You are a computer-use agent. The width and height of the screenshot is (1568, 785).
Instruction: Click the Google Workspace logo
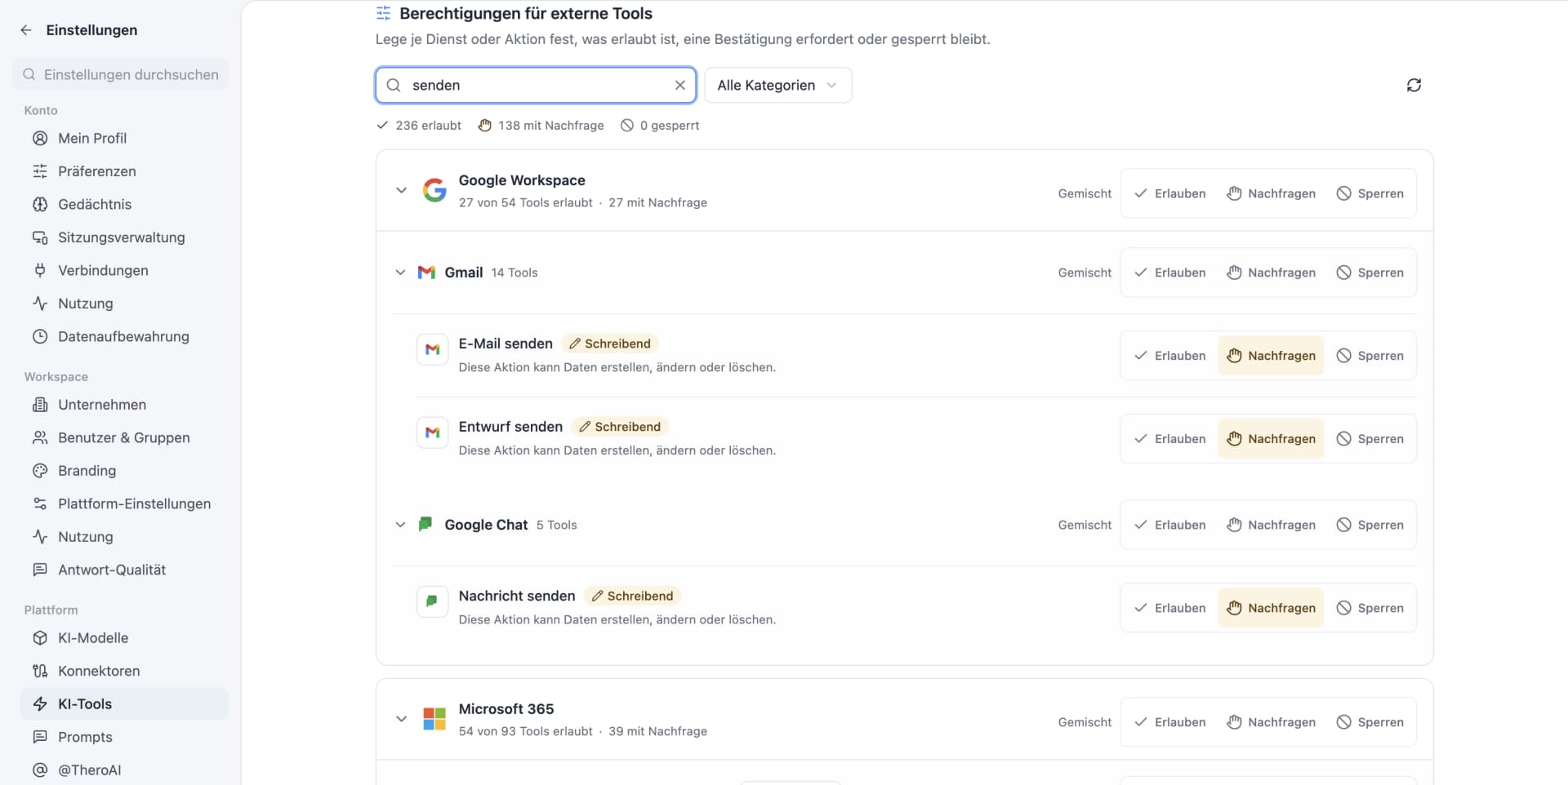pyautogui.click(x=434, y=190)
